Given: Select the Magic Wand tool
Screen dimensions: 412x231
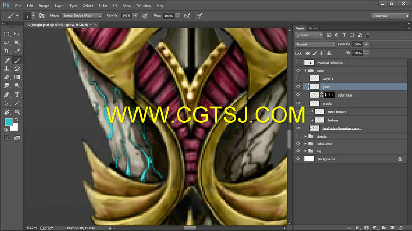Looking at the screenshot, I should pyautogui.click(x=17, y=43).
